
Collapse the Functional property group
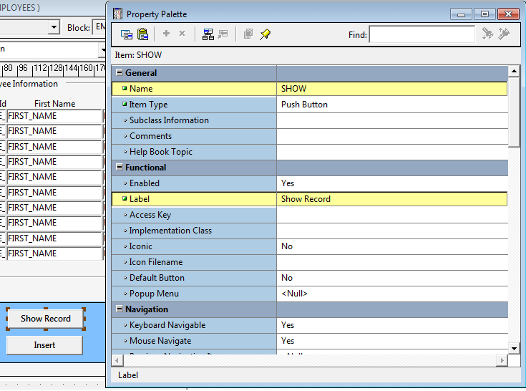pos(119,167)
